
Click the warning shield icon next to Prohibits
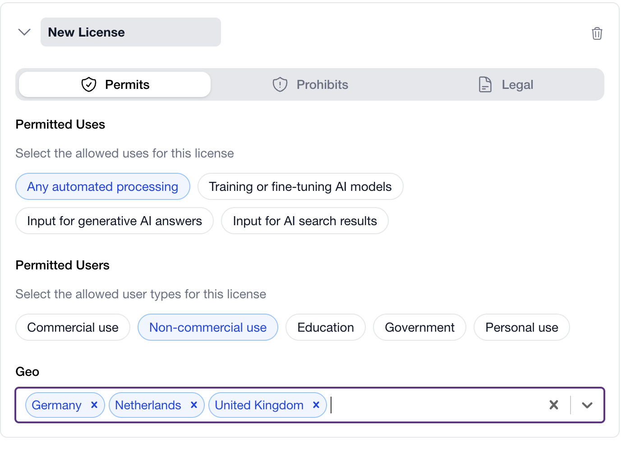280,84
